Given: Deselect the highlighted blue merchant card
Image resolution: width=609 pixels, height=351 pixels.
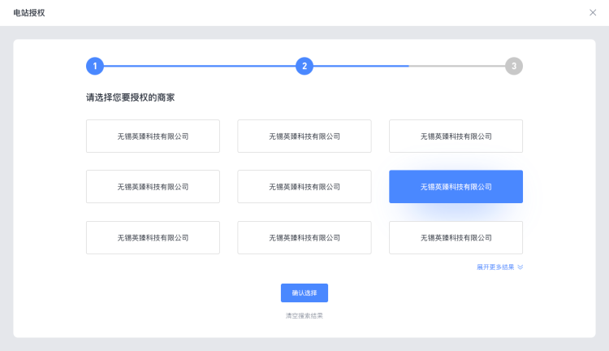Looking at the screenshot, I should pos(456,187).
